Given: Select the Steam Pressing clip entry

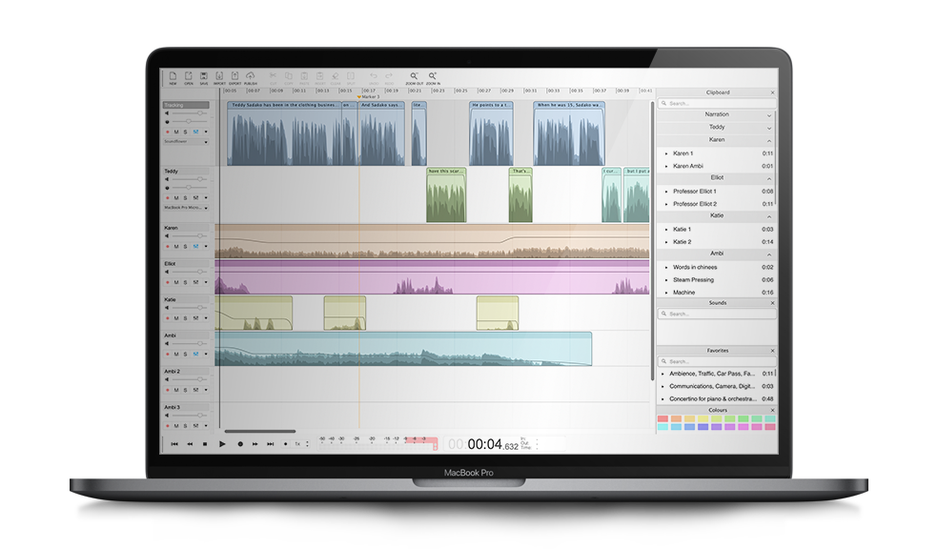Looking at the screenshot, I should click(x=695, y=280).
